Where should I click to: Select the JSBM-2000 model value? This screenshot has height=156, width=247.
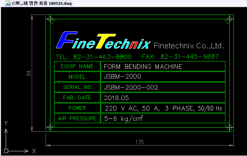pos(123,77)
